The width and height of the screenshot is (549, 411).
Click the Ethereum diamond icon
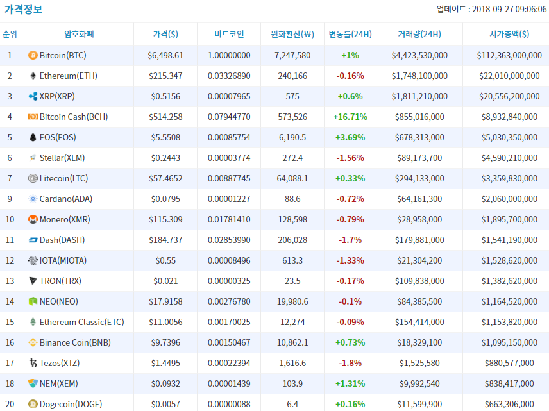point(33,76)
